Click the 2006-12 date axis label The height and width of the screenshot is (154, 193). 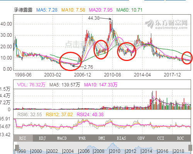[x=83, y=75]
